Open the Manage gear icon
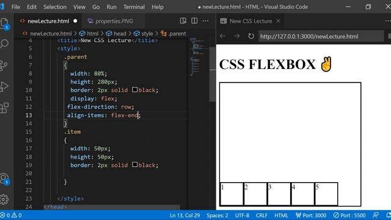391x220 pixels. pos(4,199)
